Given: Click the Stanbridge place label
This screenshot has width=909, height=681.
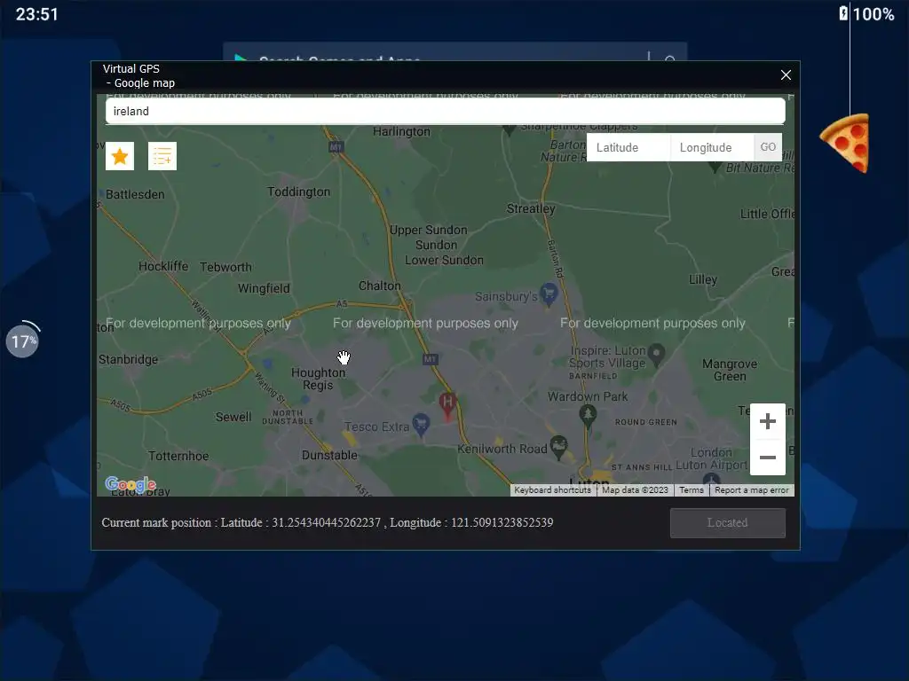Looking at the screenshot, I should click(x=128, y=360).
